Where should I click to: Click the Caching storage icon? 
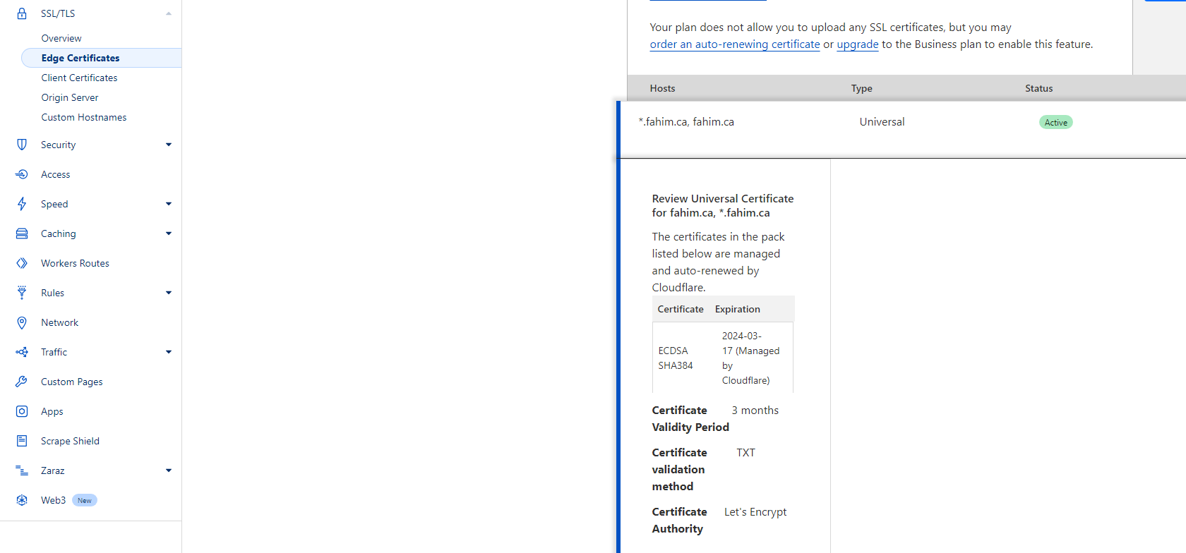22,233
